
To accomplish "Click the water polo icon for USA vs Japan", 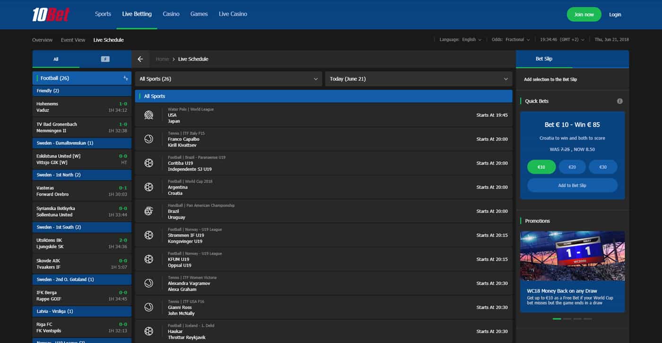I will pos(149,115).
